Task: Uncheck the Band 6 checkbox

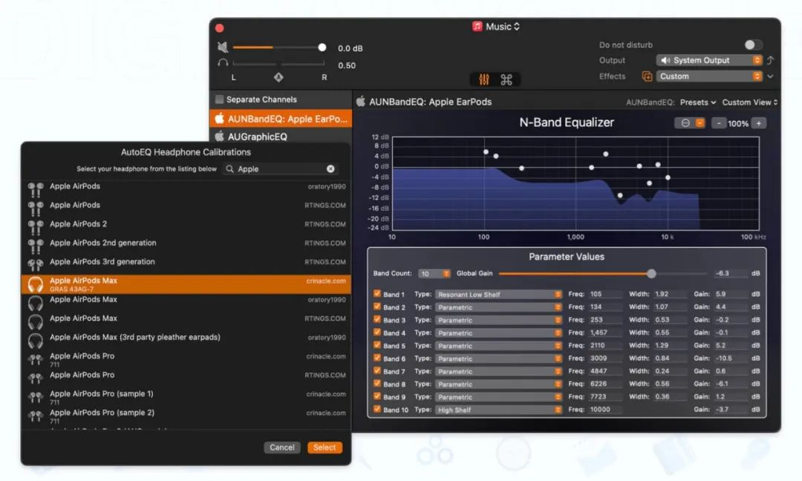Action: [377, 359]
